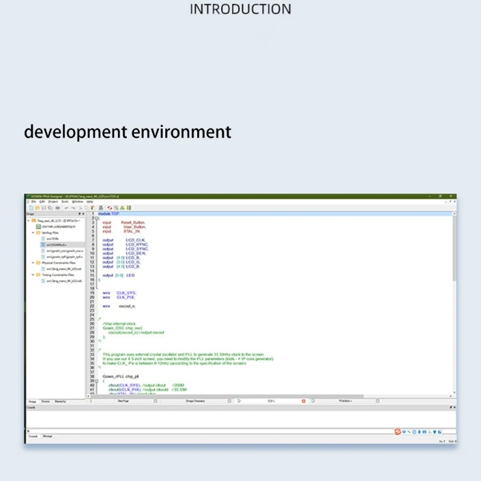481x481 pixels.
Task: Click the Sogou input method icon
Action: point(397,432)
